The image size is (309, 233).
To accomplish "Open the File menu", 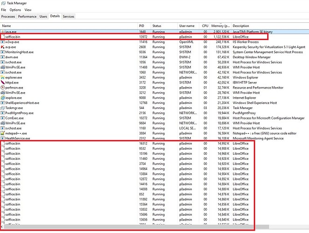I will (4, 10).
